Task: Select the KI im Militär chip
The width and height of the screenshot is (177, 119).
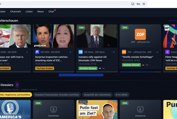Action: [x=122, y=95]
